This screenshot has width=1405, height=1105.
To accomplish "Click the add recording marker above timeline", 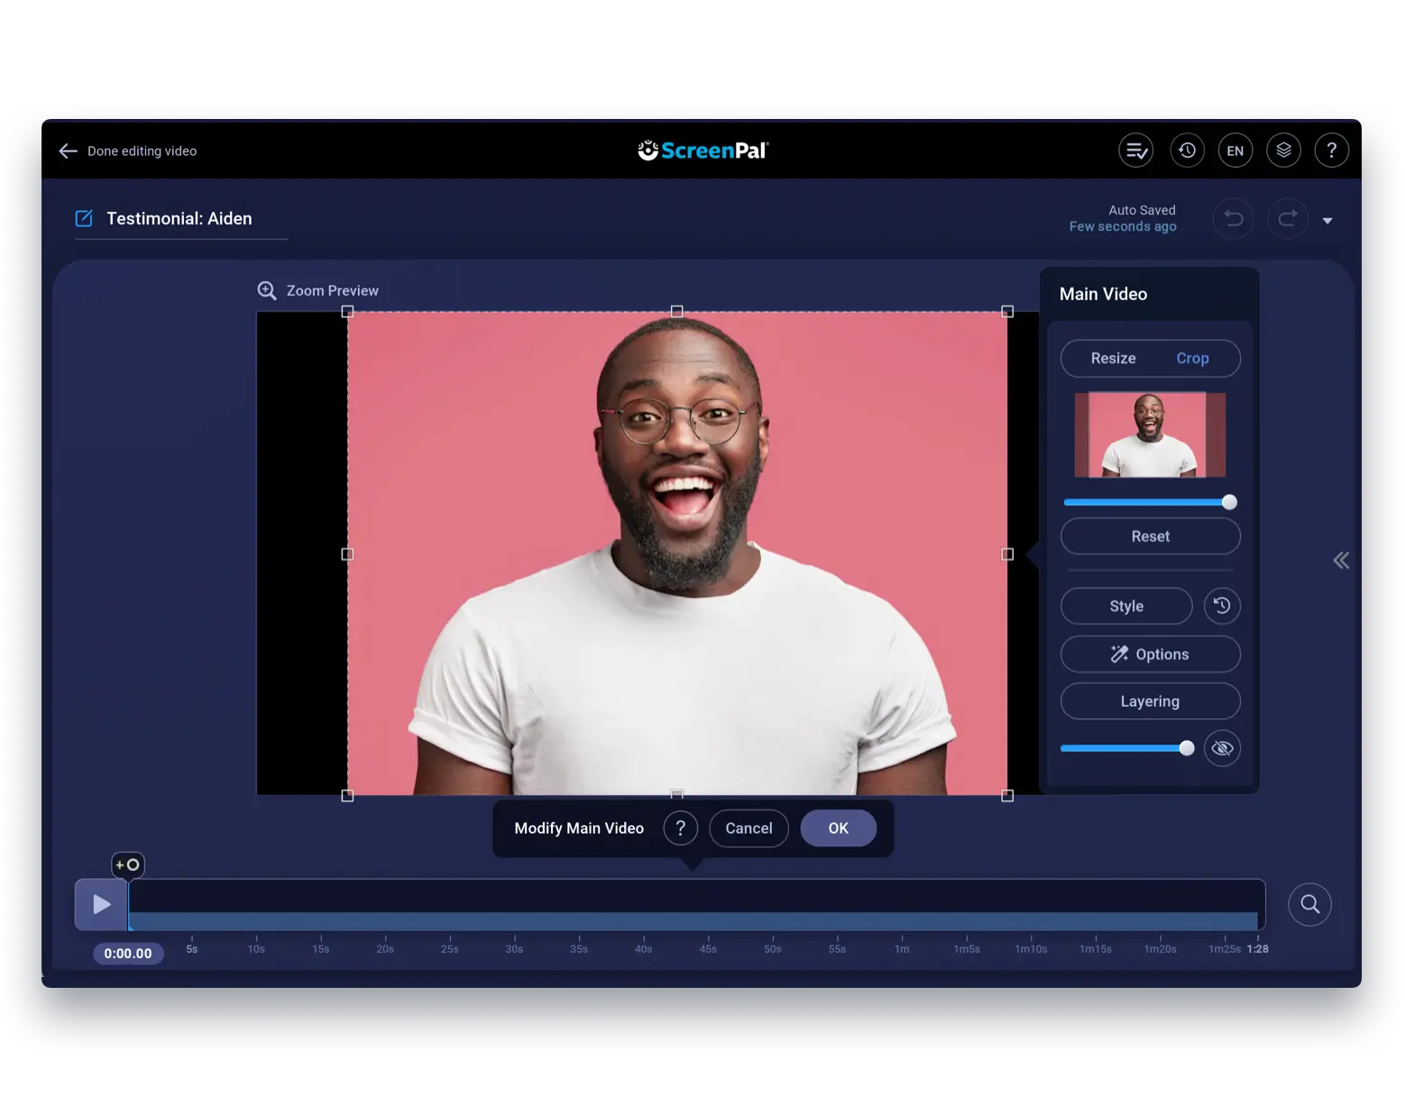I will 127,865.
